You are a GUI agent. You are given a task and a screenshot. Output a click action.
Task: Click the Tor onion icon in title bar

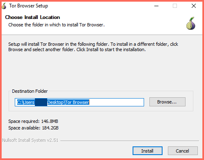click(x=4, y=6)
